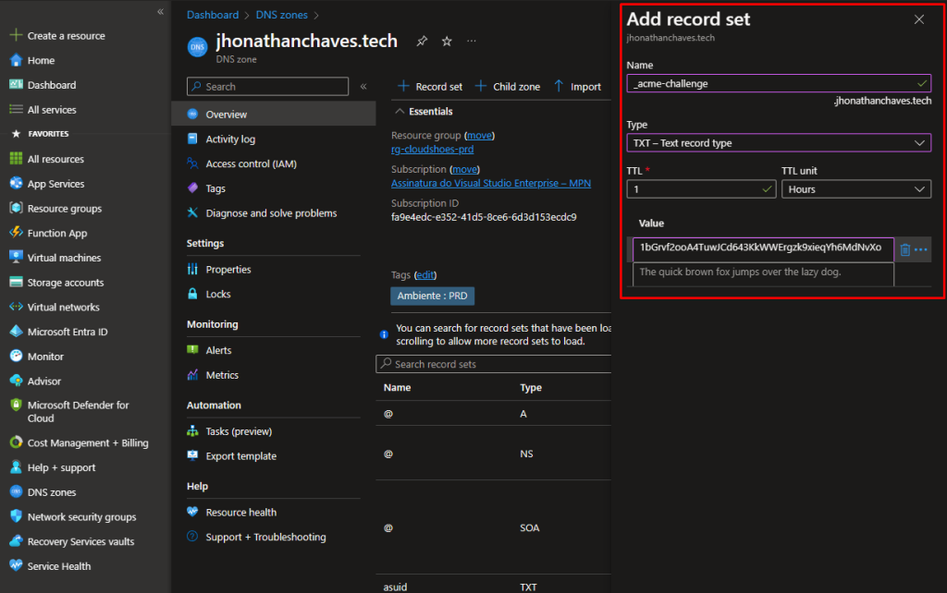The height and width of the screenshot is (593, 947).
Task: Open Alerts under Monitoring
Action: point(218,350)
